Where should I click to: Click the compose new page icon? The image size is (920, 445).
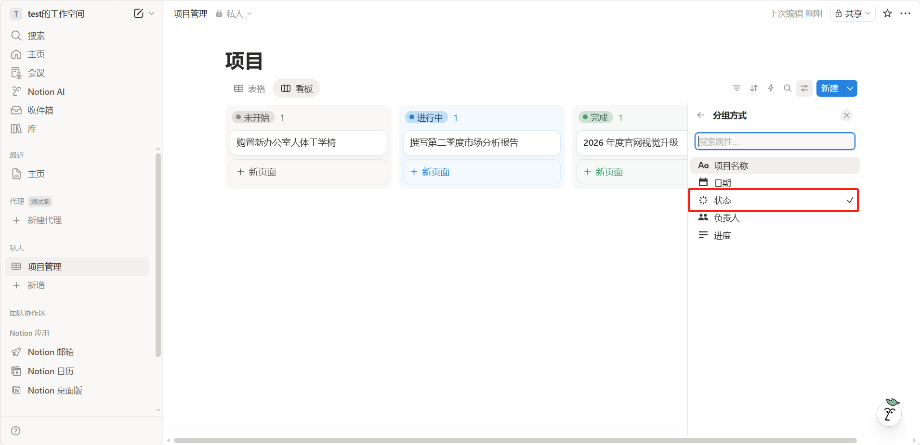pos(138,13)
